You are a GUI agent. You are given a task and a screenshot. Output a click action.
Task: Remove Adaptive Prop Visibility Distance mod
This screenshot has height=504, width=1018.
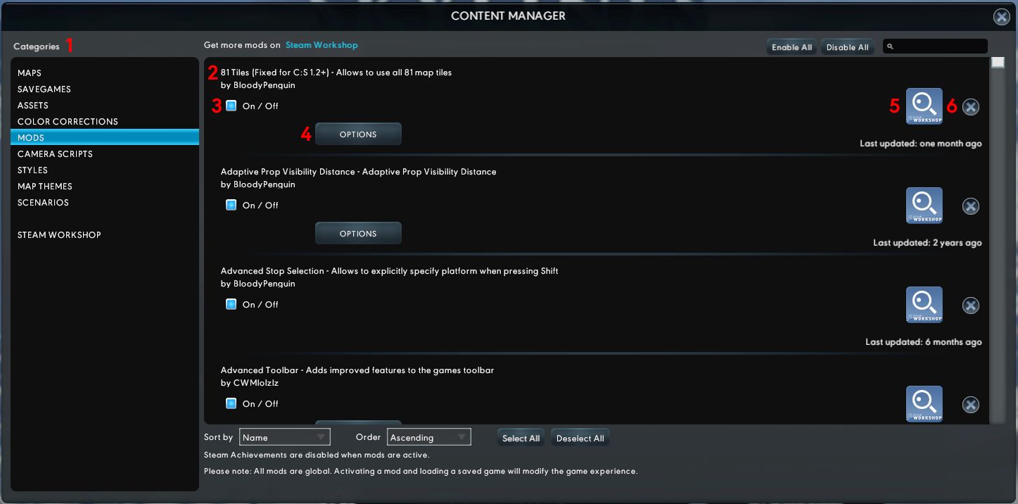(971, 206)
